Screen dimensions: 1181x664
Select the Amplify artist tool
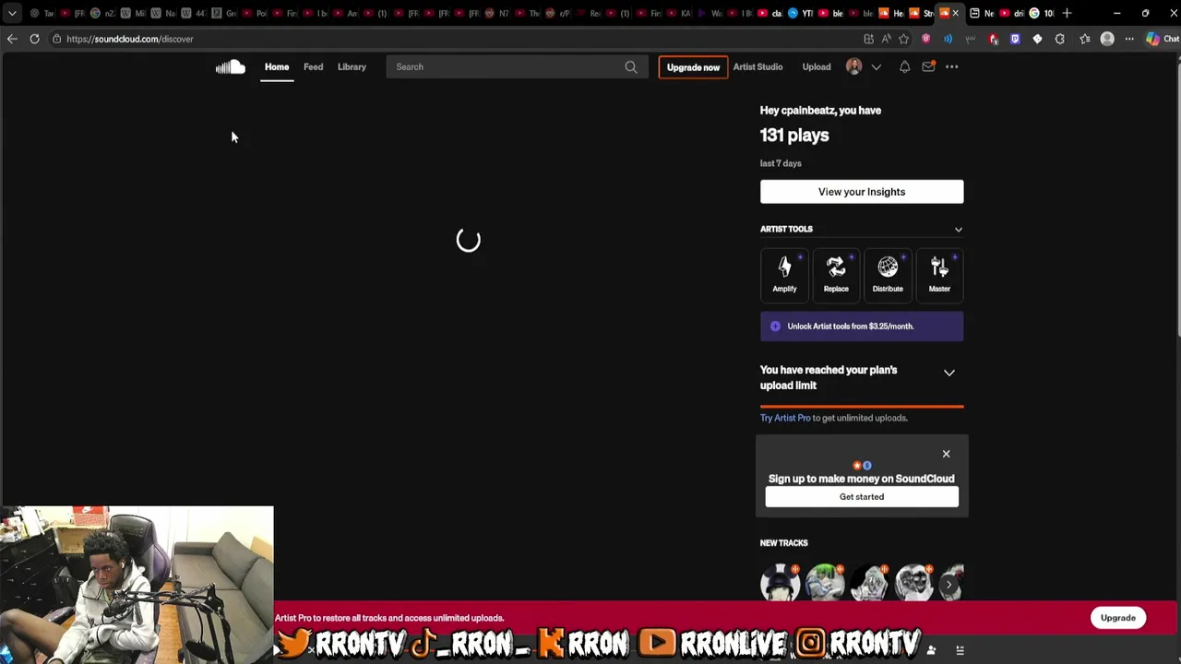tap(784, 275)
